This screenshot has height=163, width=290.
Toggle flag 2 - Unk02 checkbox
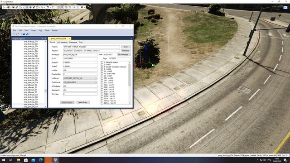click(x=102, y=65)
